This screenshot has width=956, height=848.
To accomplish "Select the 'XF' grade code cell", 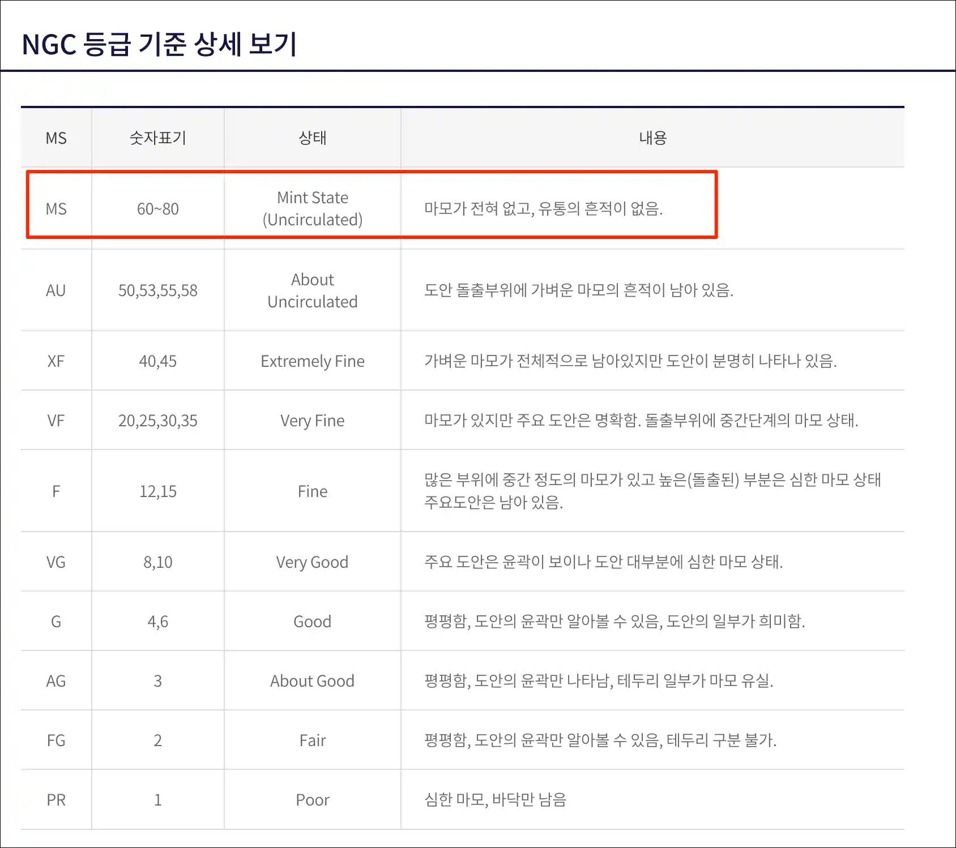I will tap(56, 361).
